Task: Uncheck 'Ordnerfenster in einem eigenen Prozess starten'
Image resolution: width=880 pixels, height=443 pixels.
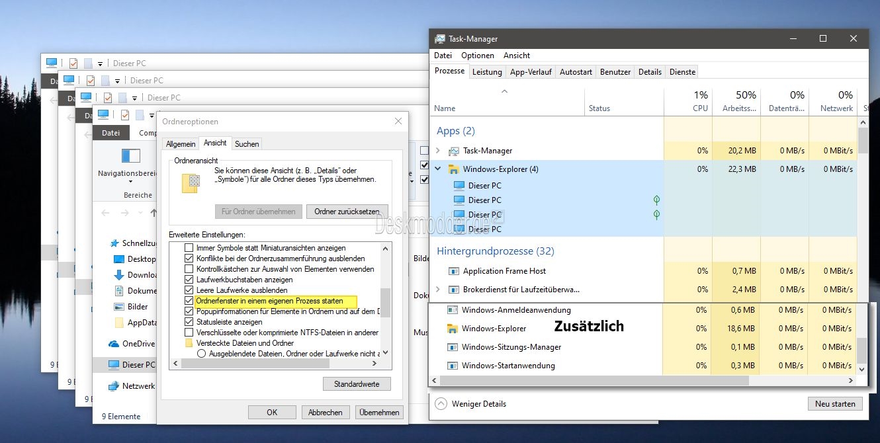Action: (189, 301)
